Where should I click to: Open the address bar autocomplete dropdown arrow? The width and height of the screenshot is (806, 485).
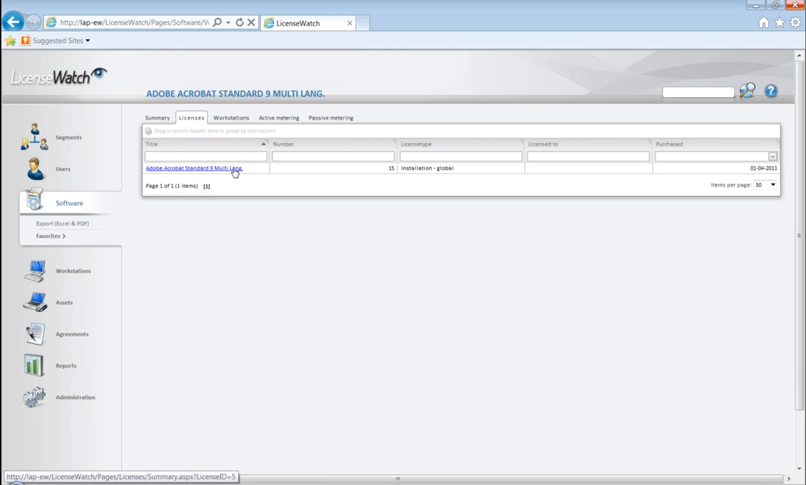click(x=228, y=22)
